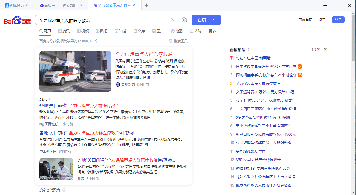Switch to the 知道 search tab
The height and width of the screenshot is (195, 356).
pos(120,31)
